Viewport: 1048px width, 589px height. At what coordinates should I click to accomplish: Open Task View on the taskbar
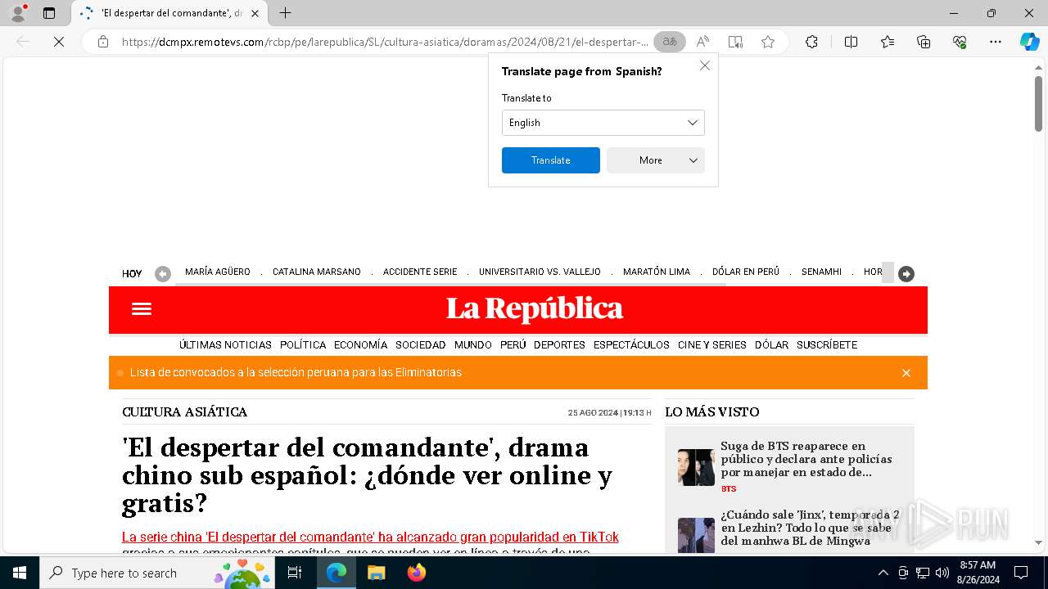[295, 573]
